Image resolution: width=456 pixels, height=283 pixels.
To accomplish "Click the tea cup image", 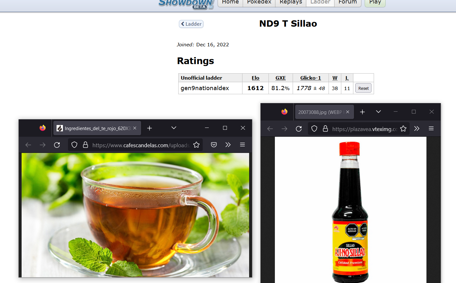I will point(135,215).
